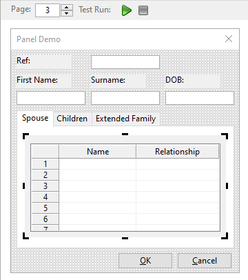The height and width of the screenshot is (280, 248).
Task: Decrease page number with down arrow
Action: point(67,13)
